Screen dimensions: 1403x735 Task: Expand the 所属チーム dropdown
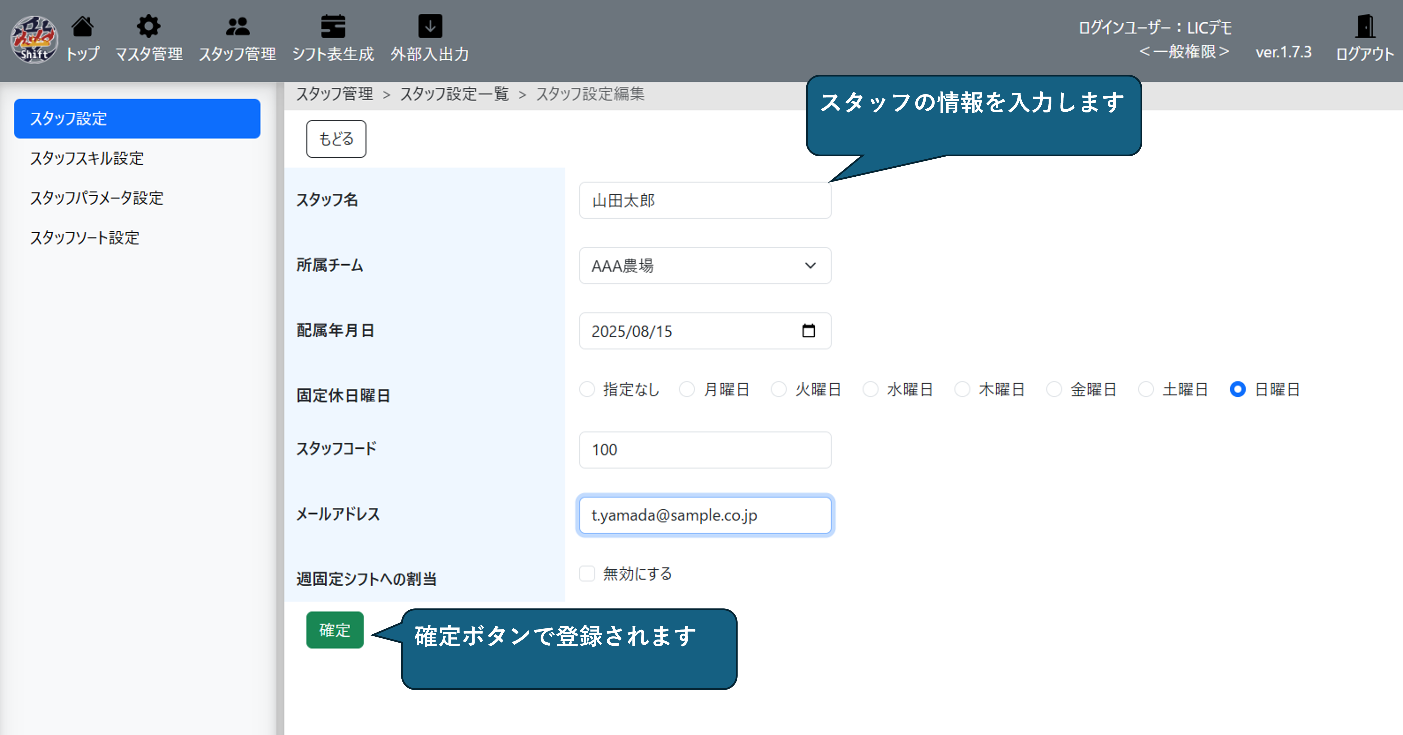coord(705,266)
